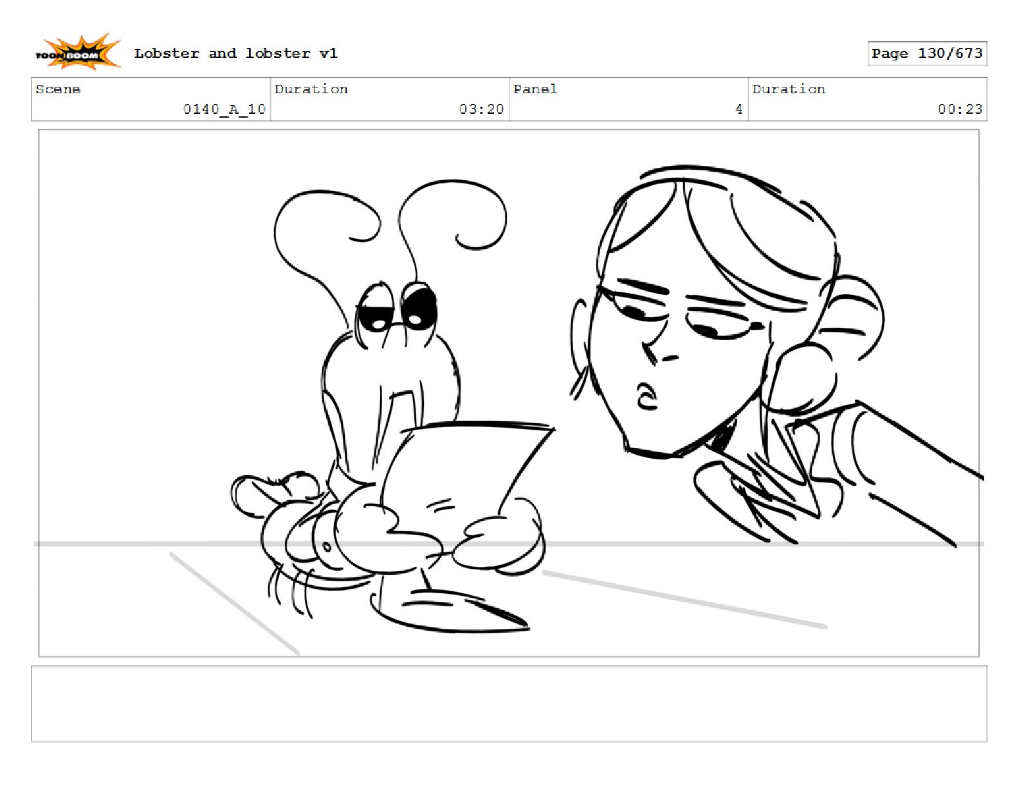Click the 'Page 130/673' indicator
Image resolution: width=1017 pixels, height=787 pixels.
click(x=927, y=53)
